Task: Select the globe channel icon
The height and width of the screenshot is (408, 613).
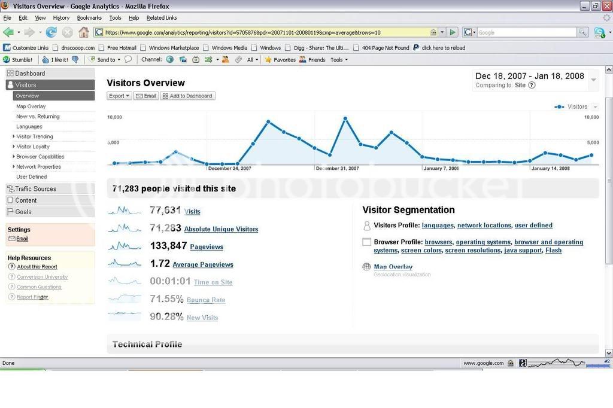Action: coord(169,59)
